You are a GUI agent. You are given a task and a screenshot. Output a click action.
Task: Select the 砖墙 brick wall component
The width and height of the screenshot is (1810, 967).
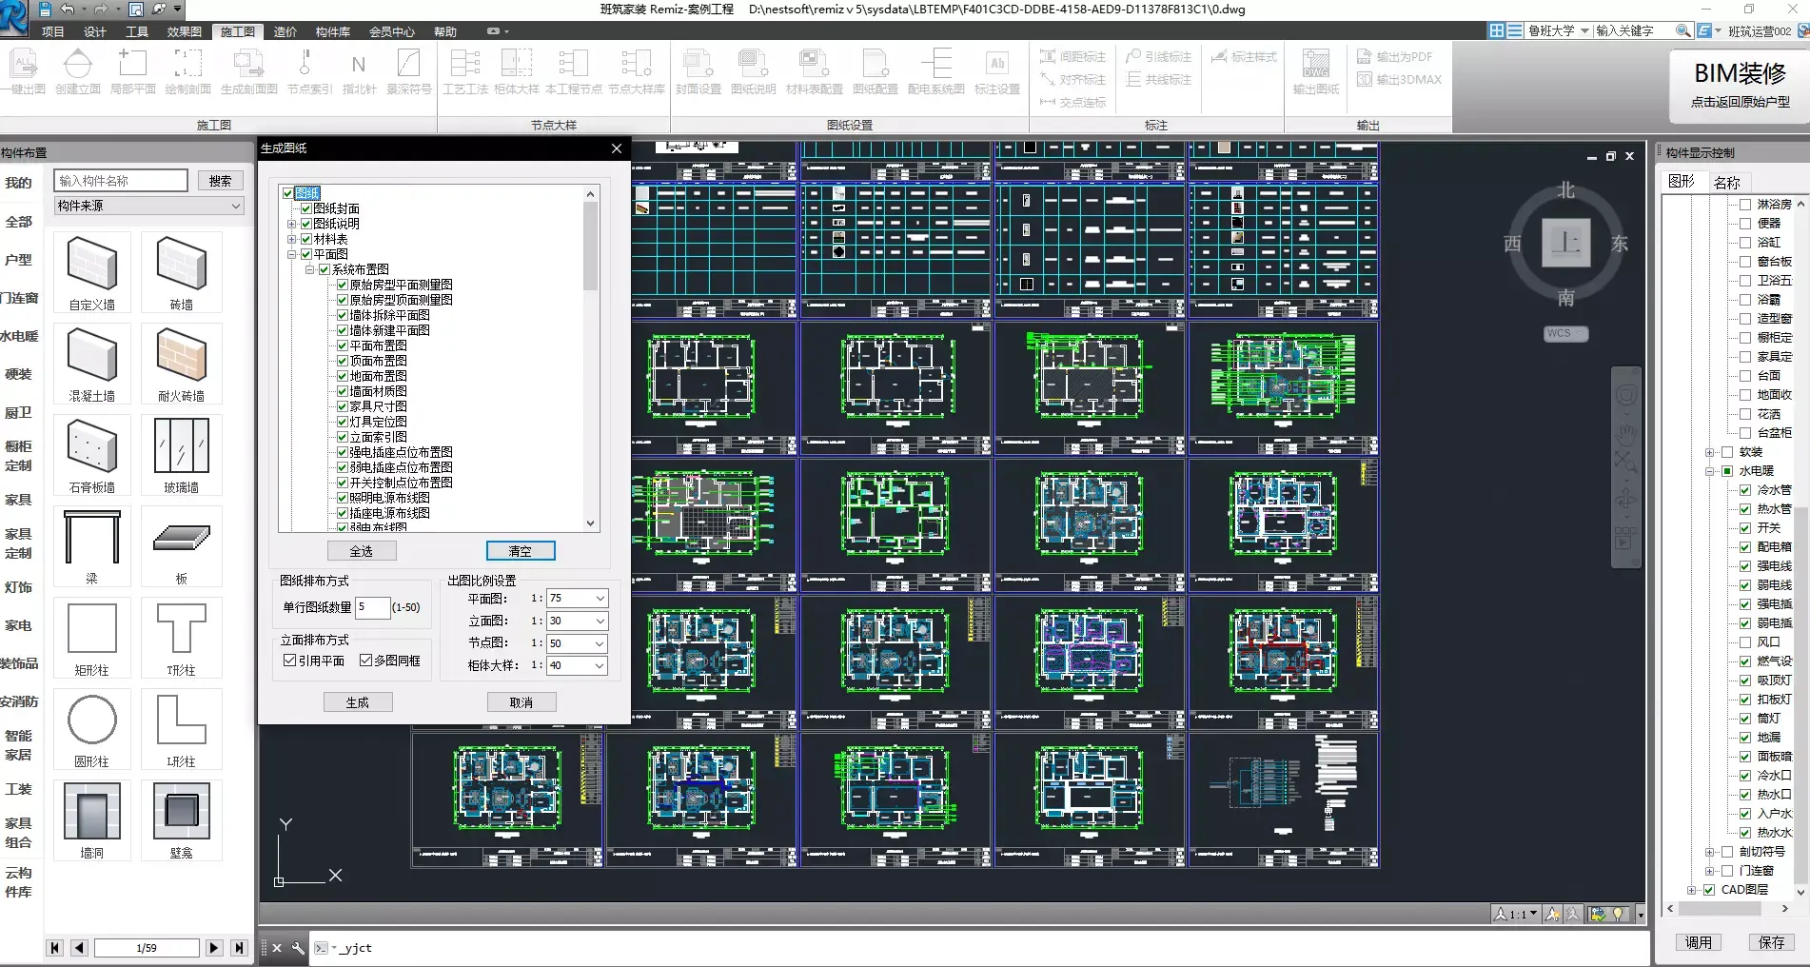click(x=181, y=266)
